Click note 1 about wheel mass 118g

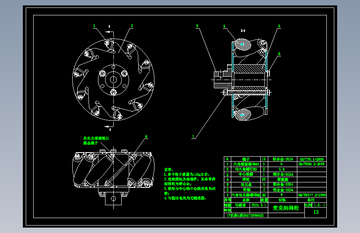pos(187,175)
